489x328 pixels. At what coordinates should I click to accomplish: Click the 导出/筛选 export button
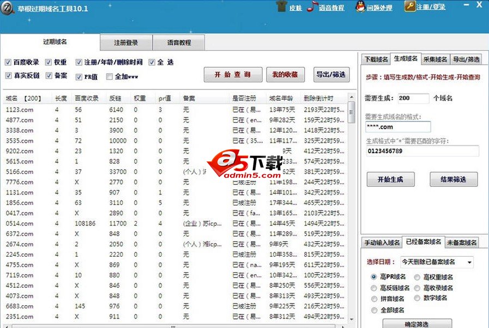point(331,75)
